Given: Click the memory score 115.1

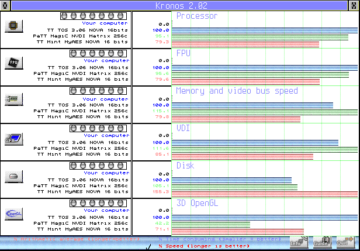Looking at the screenshot, I should click(x=161, y=111).
